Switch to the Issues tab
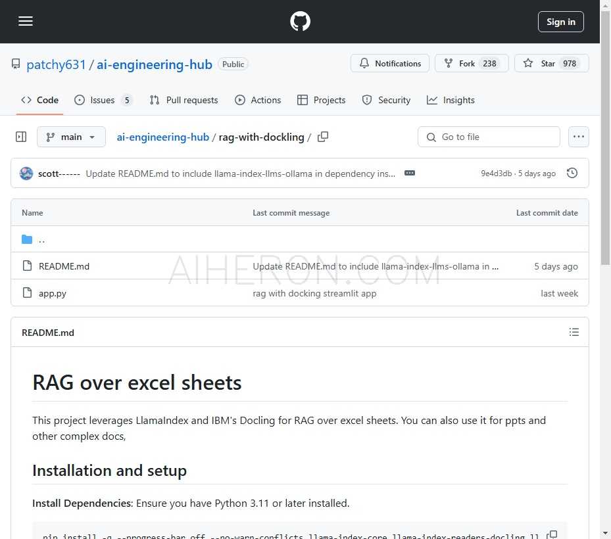611x539 pixels. click(x=103, y=100)
